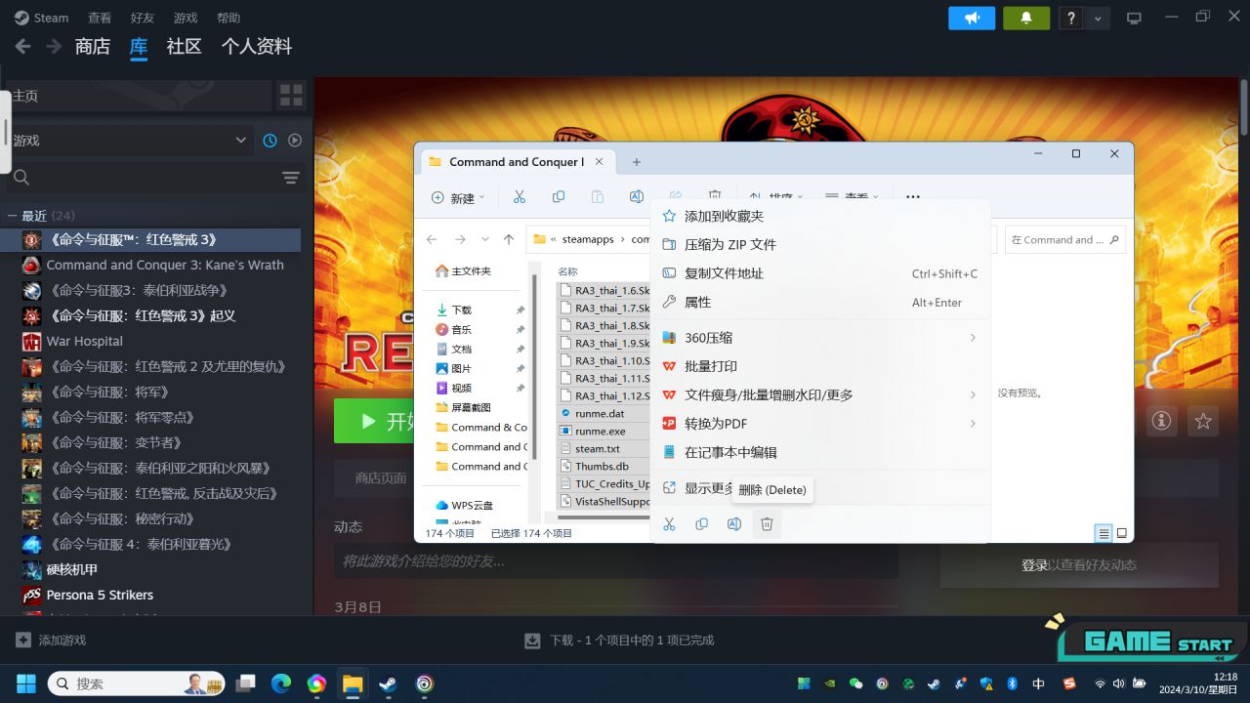Switch library to grid view icon
Image resolution: width=1250 pixels, height=703 pixels.
coord(291,96)
